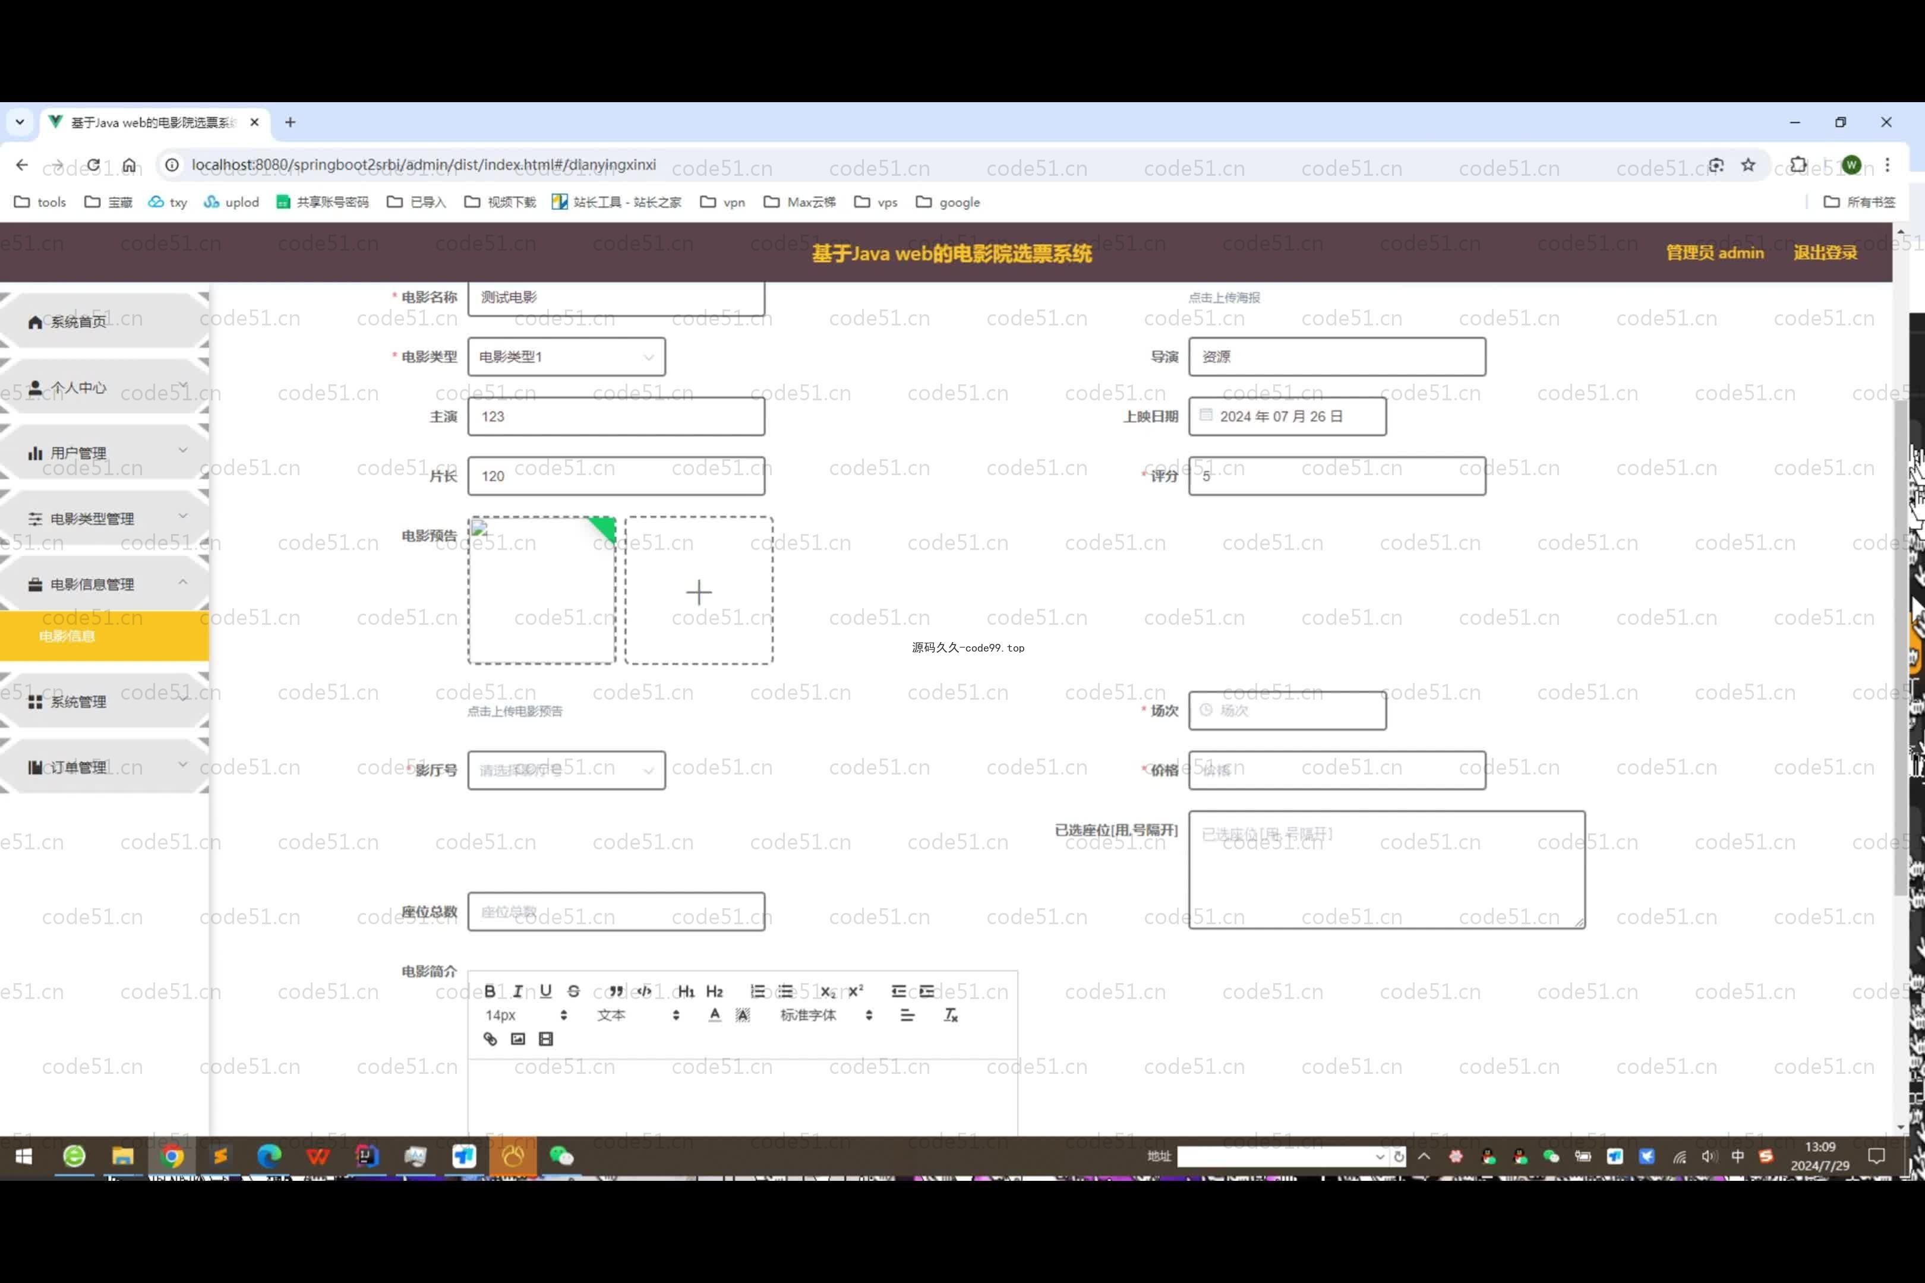
Task: Expand the 用户管理 sidebar menu
Action: tap(105, 453)
